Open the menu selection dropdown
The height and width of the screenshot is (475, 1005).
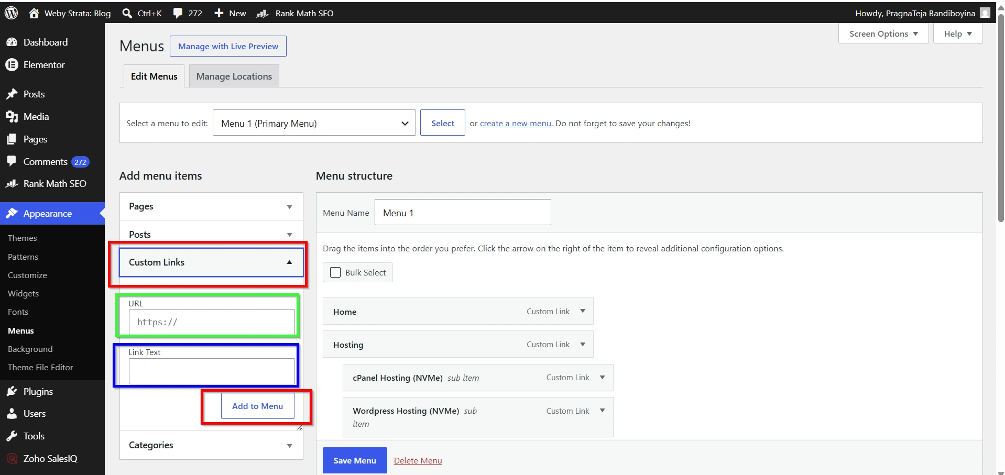[314, 124]
